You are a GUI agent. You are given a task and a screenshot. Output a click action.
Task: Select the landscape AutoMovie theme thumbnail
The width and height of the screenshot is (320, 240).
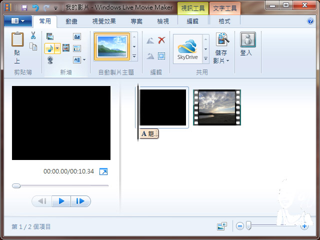pyautogui.click(x=112, y=46)
